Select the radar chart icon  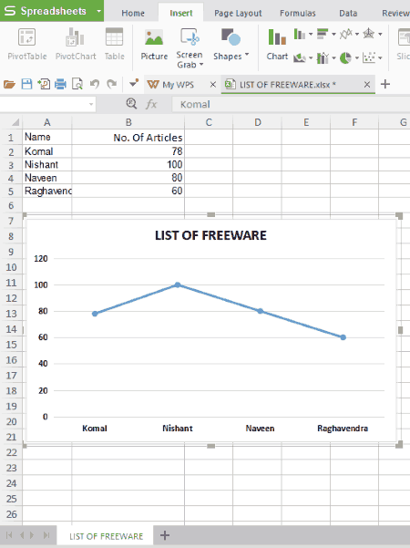coord(368,34)
